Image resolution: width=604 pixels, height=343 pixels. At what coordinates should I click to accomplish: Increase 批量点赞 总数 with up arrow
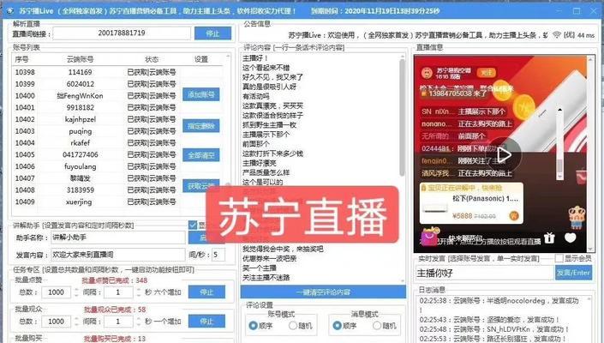pyautogui.click(x=76, y=290)
